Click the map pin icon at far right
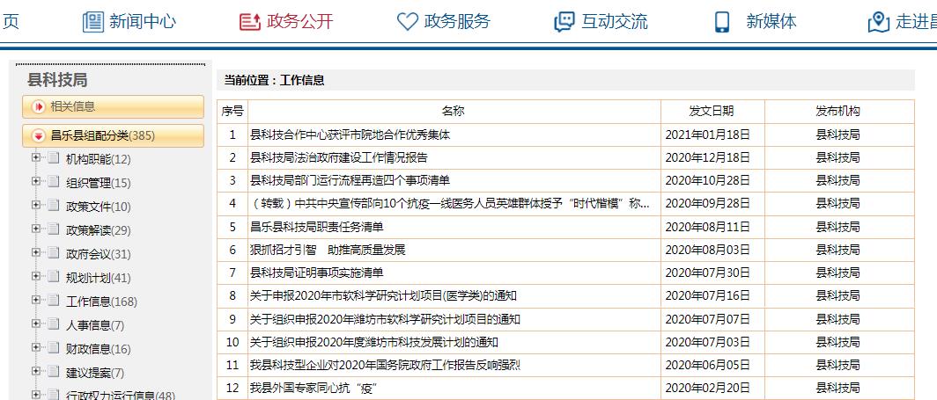937x400 pixels. [x=878, y=22]
